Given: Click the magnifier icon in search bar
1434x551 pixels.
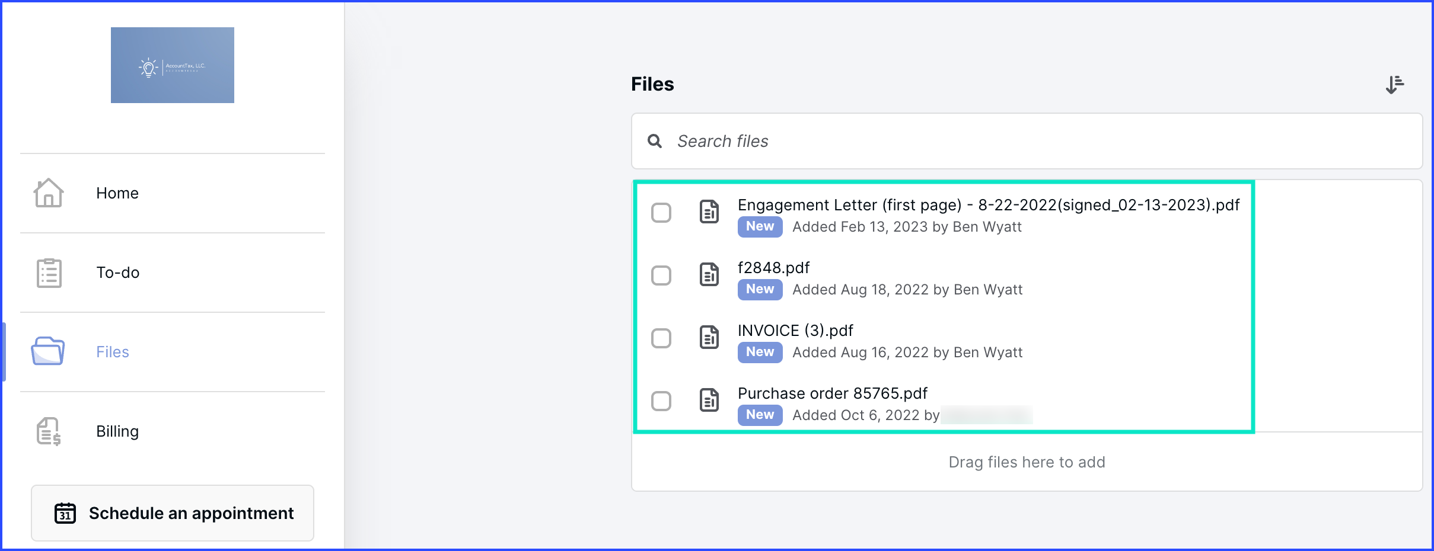Looking at the screenshot, I should [655, 141].
